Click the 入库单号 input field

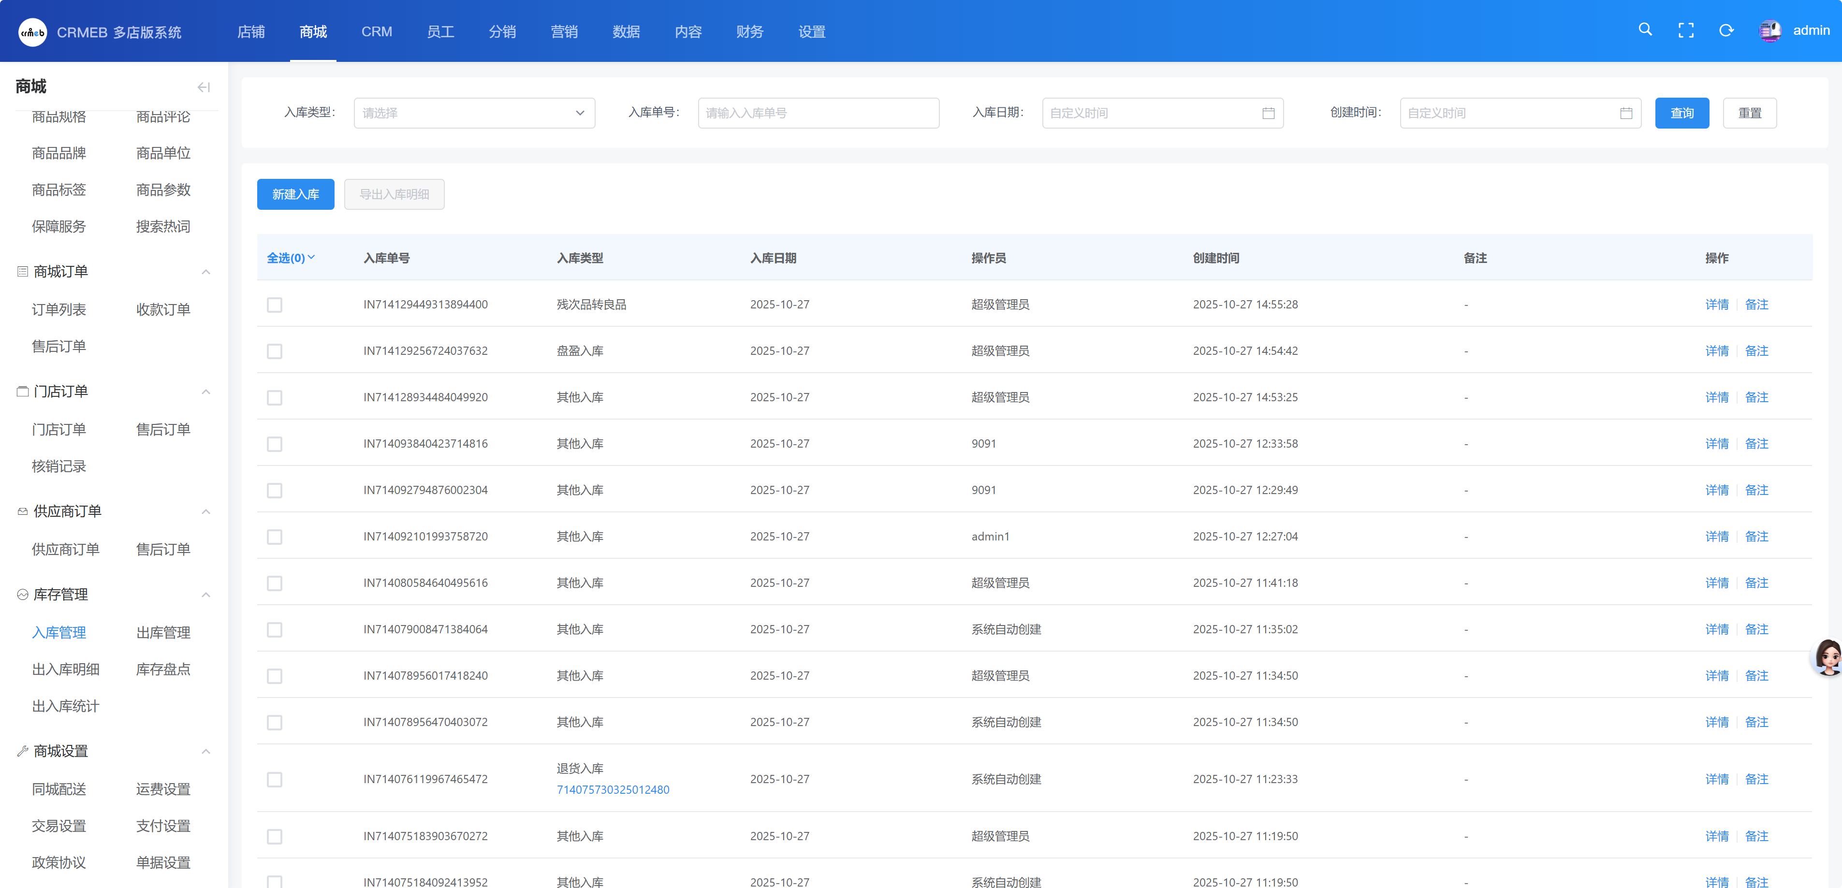tap(818, 113)
